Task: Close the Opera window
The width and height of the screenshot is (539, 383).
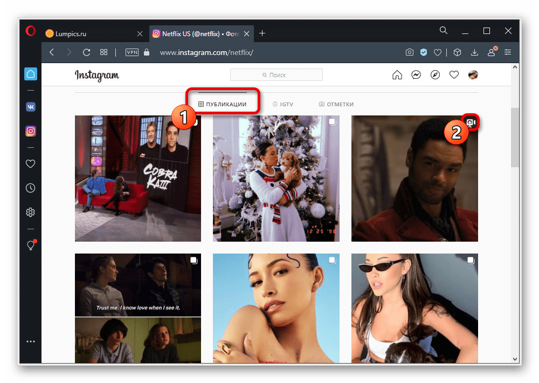Action: click(508, 31)
